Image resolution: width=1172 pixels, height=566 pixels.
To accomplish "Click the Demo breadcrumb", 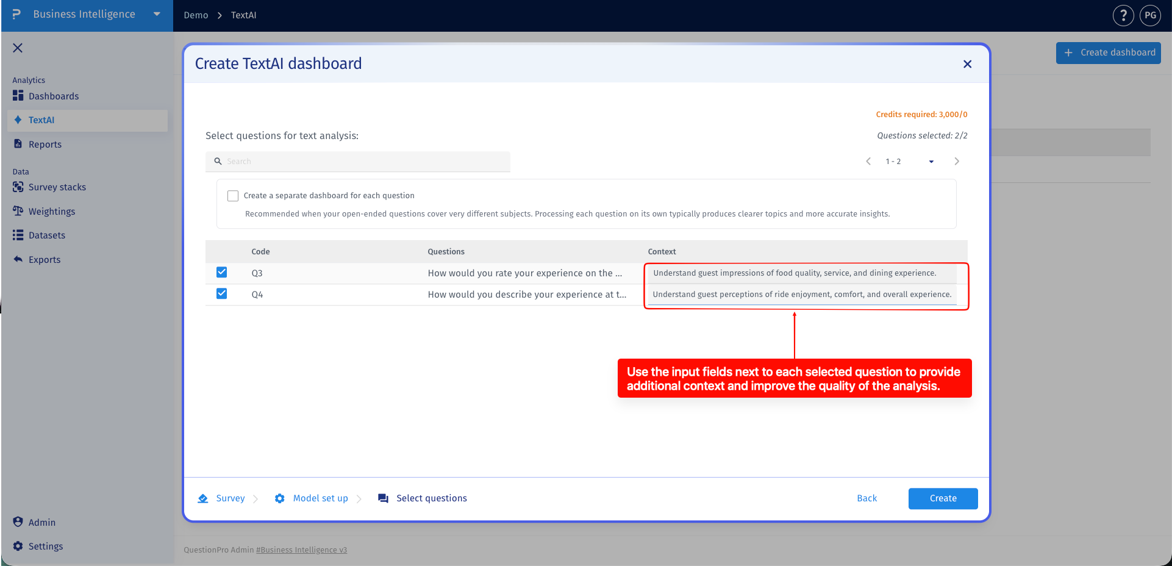I will point(196,15).
